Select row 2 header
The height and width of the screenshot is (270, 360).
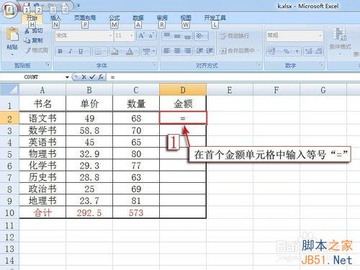coord(9,118)
